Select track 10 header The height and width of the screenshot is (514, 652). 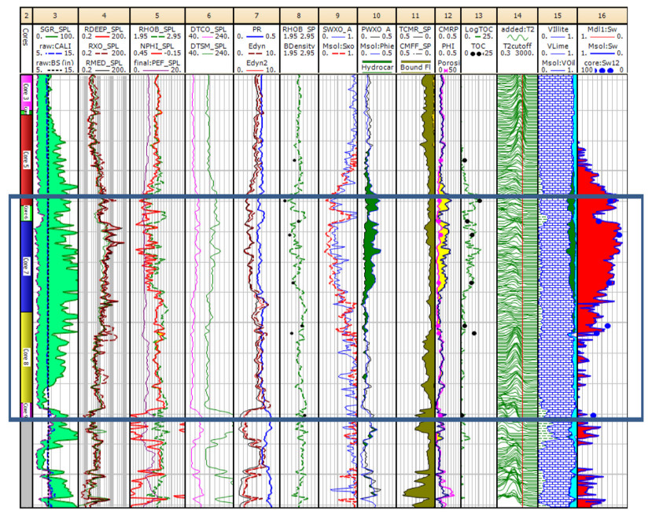click(x=376, y=15)
